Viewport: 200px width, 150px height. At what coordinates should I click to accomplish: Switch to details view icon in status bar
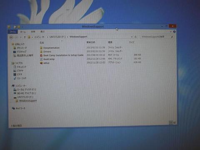click(170, 122)
